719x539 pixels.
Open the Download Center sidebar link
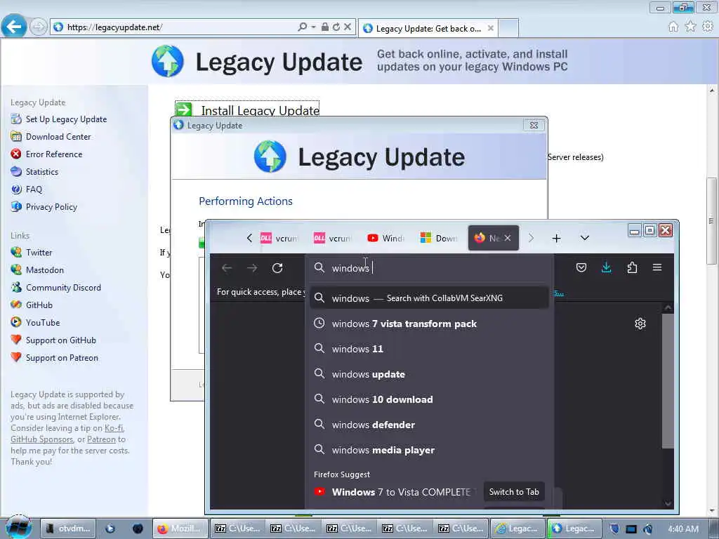(58, 137)
